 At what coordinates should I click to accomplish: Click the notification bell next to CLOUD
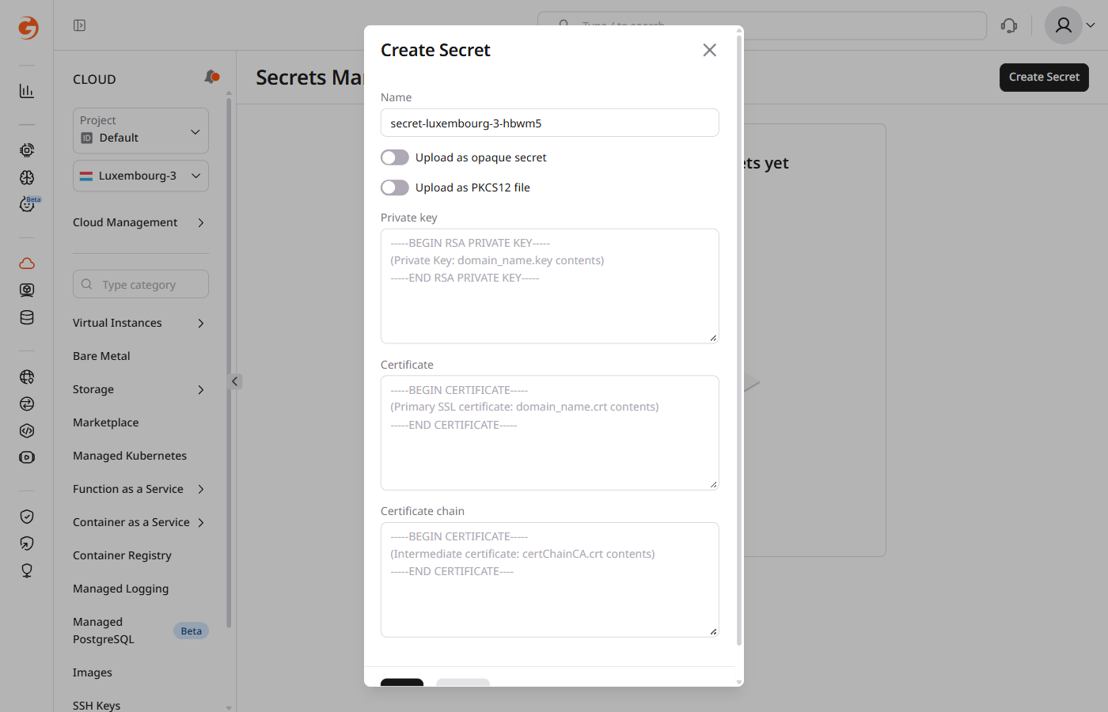point(211,77)
